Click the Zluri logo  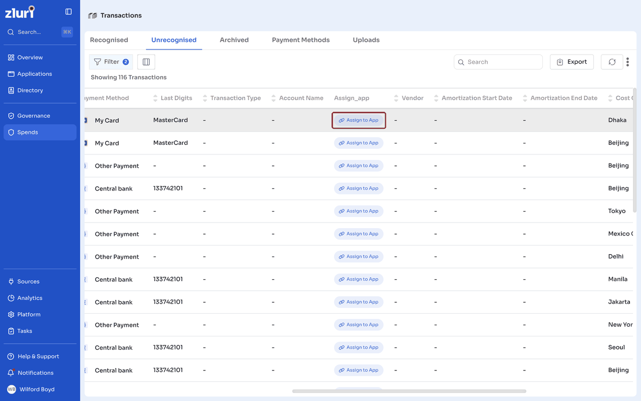coord(20,12)
